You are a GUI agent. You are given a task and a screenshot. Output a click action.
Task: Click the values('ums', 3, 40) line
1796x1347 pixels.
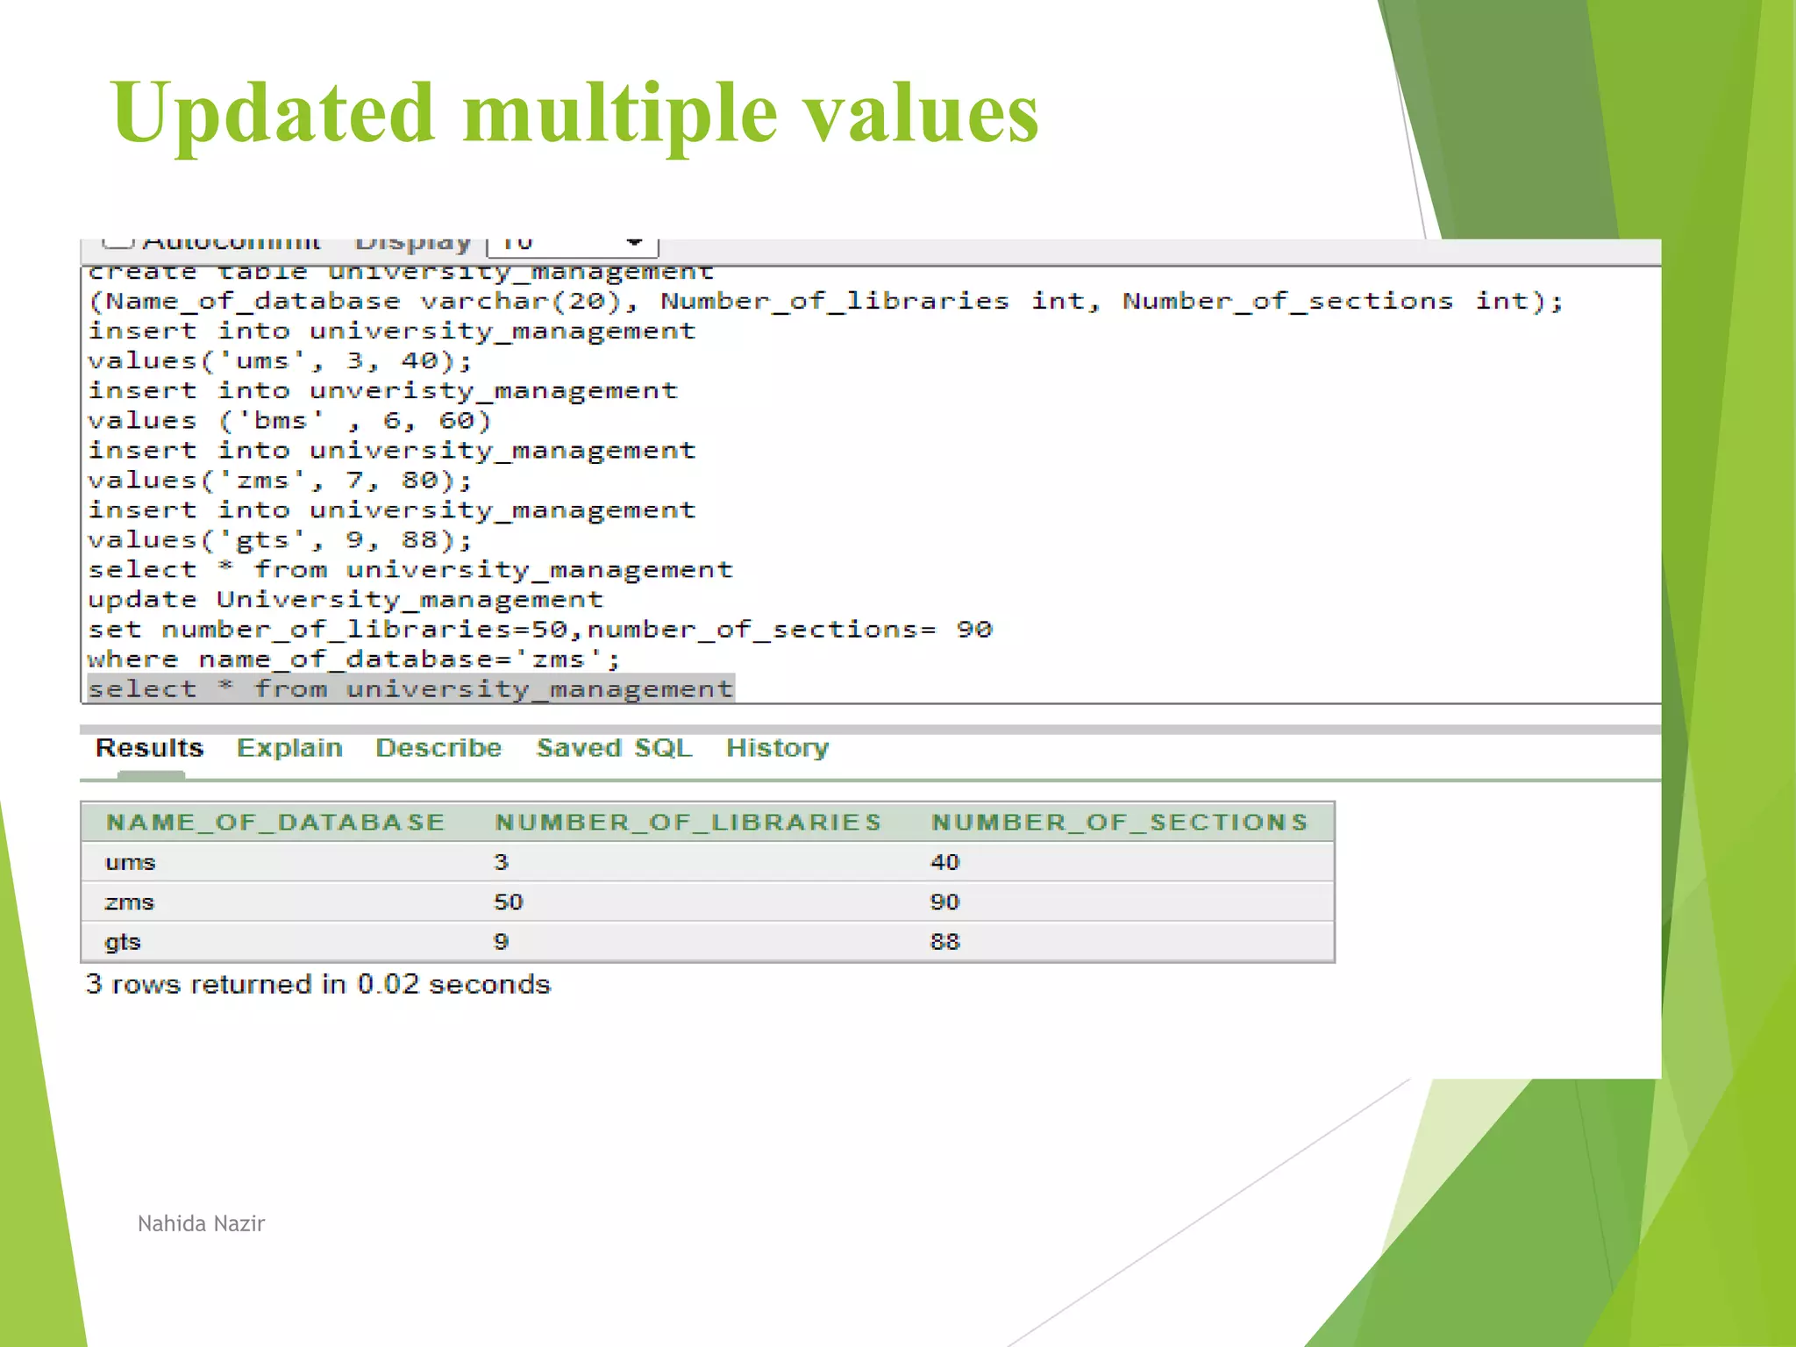click(280, 361)
